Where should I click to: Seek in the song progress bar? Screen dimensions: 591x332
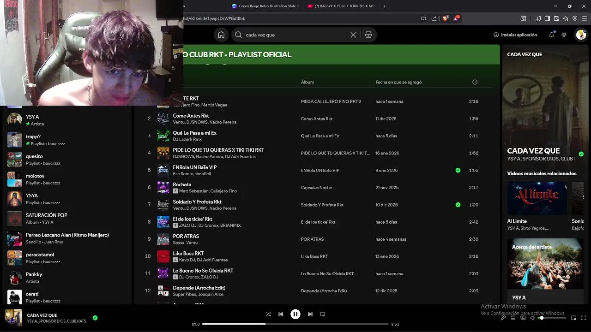295,324
